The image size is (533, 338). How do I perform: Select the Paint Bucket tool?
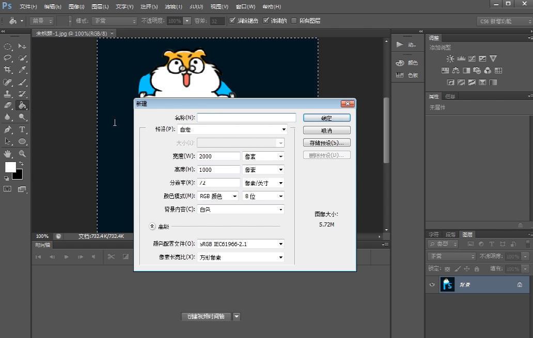[22, 106]
